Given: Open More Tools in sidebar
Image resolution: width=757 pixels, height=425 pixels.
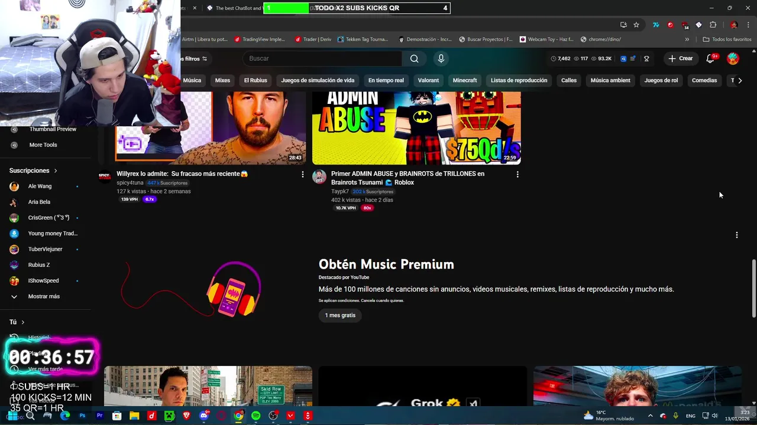Looking at the screenshot, I should coord(43,145).
